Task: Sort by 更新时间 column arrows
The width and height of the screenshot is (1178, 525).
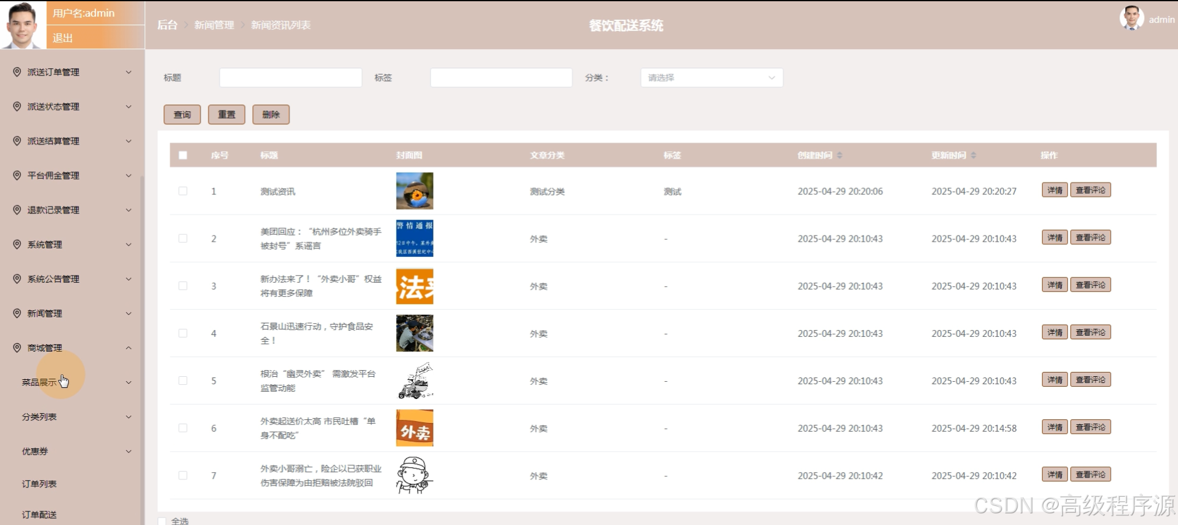Action: coord(973,156)
